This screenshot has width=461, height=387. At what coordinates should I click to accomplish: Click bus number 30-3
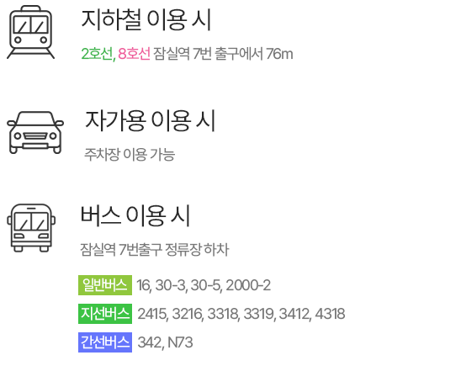point(170,285)
